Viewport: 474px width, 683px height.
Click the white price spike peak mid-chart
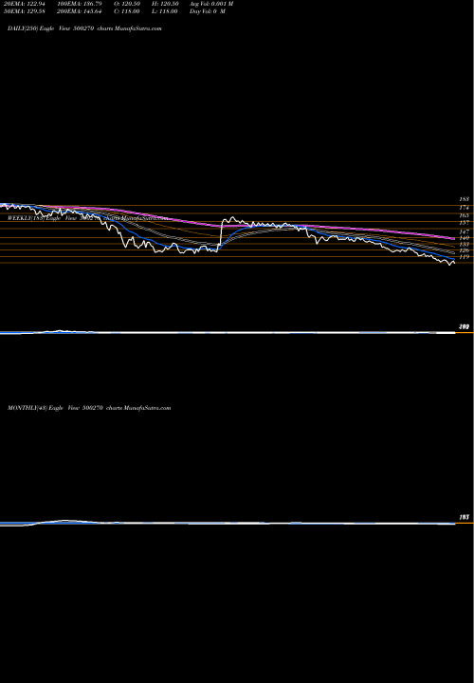pos(232,217)
